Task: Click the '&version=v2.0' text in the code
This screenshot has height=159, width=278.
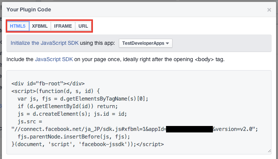Action: [232, 129]
